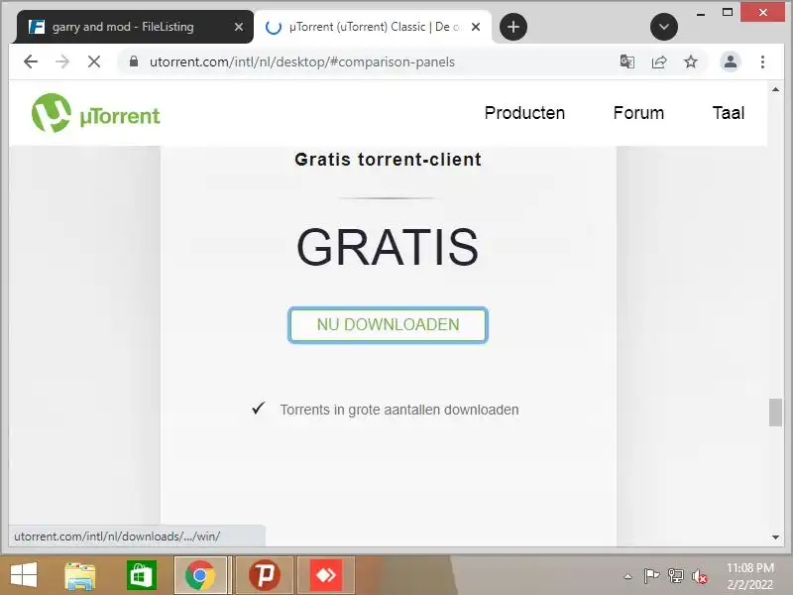Image resolution: width=793 pixels, height=595 pixels.
Task: Show hidden tray icons arrow
Action: 627,576
